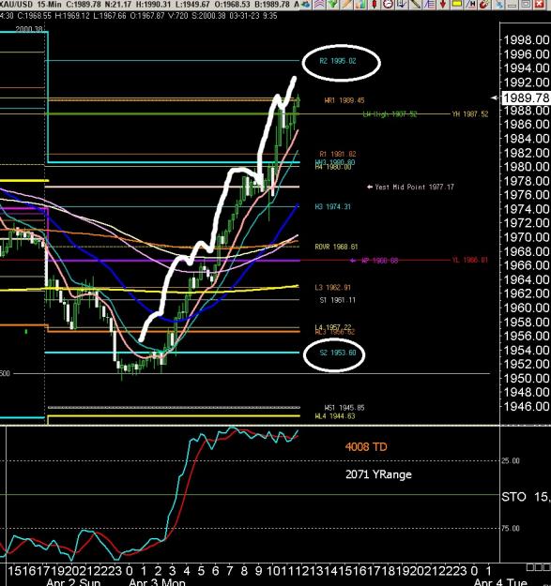The width and height of the screenshot is (551, 586).
Task: Open the clock timeframe icon
Action: pyautogui.click(x=388, y=4)
